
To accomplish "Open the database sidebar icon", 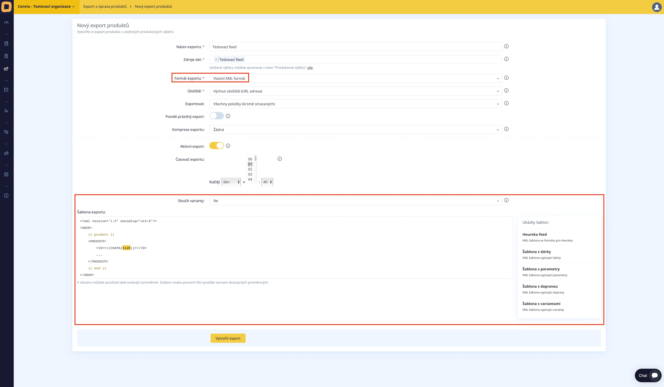I will click(6, 44).
